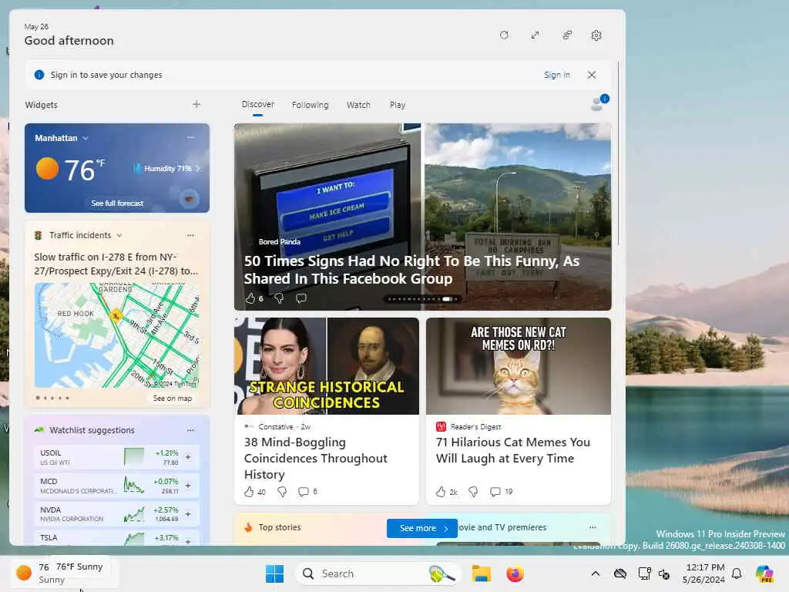Open File Explorer from taskbar
The image size is (789, 592).
click(x=481, y=573)
